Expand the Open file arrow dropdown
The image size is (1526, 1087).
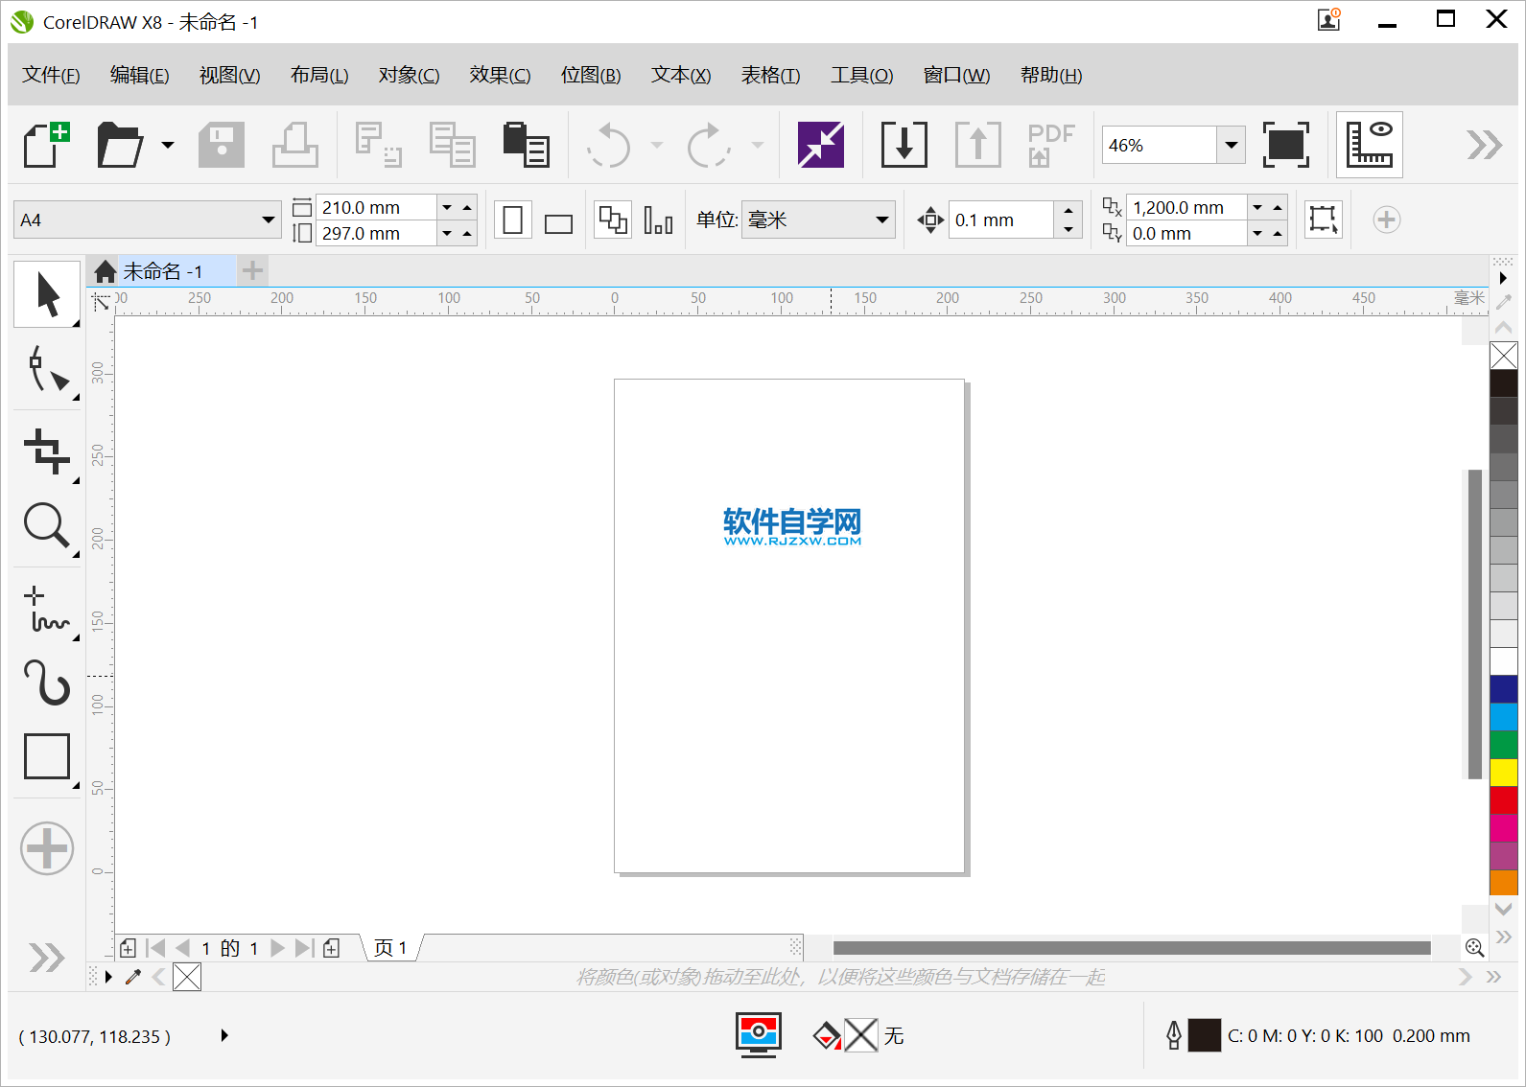click(168, 145)
